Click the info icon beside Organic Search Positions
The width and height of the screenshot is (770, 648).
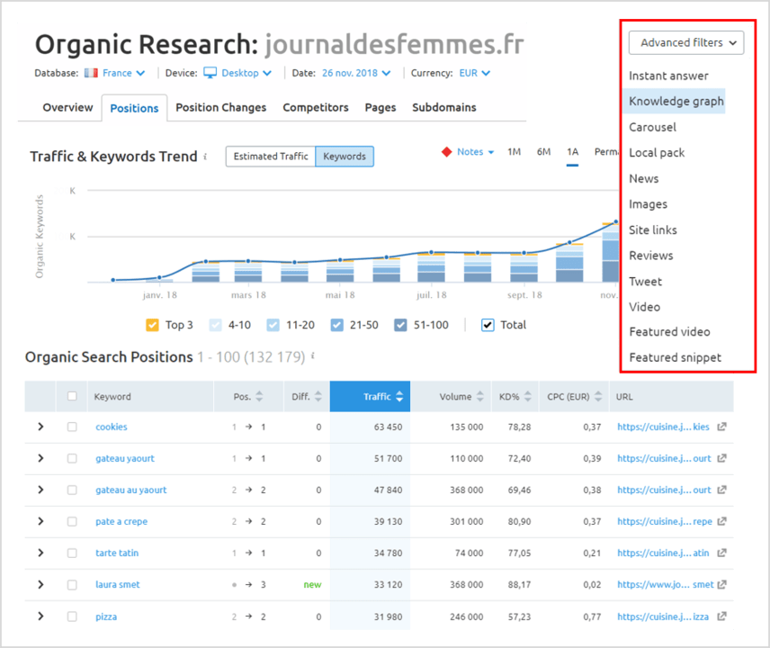tap(313, 356)
